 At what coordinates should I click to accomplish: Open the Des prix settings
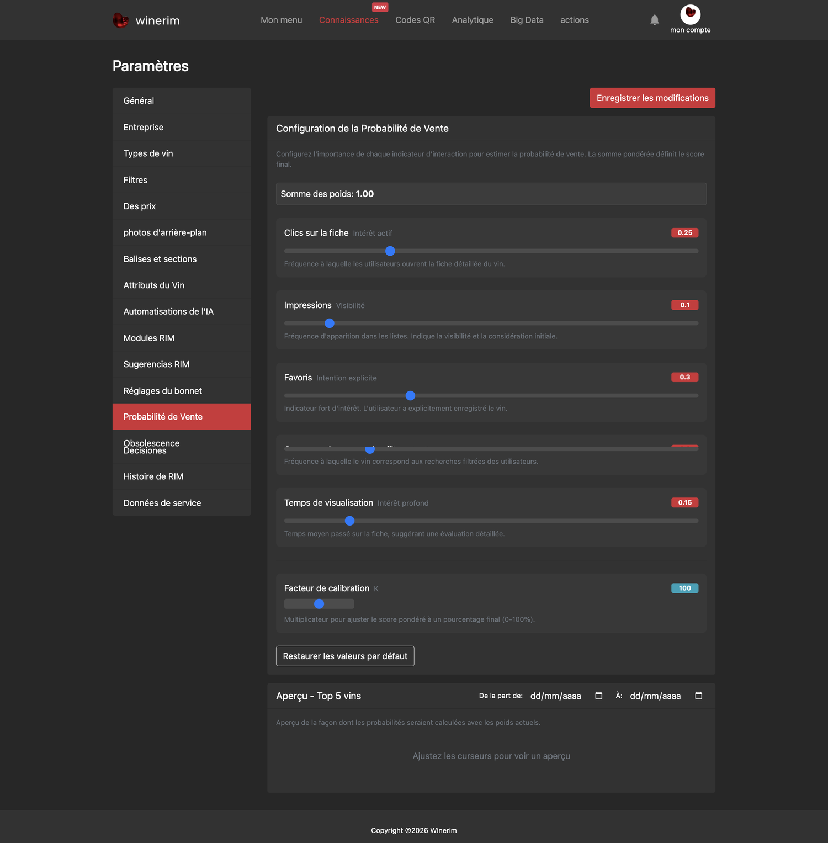click(182, 206)
